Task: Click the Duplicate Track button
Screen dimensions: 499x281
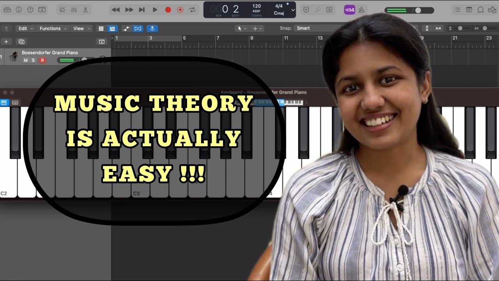Action: point(21,41)
